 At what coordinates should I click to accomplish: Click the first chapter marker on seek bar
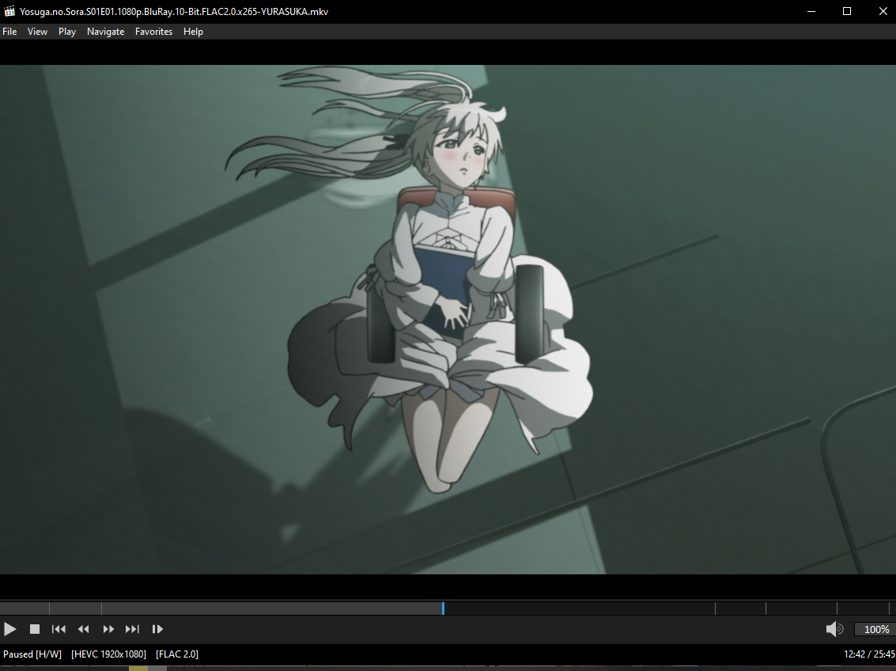pyautogui.click(x=49, y=608)
